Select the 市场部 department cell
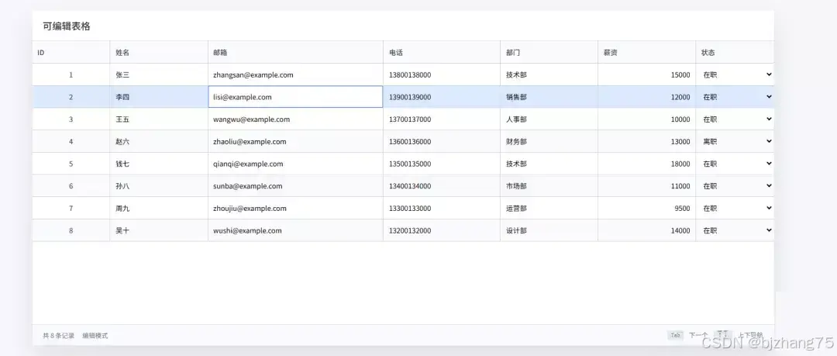Viewport: 837px width, 356px height. pyautogui.click(x=549, y=186)
